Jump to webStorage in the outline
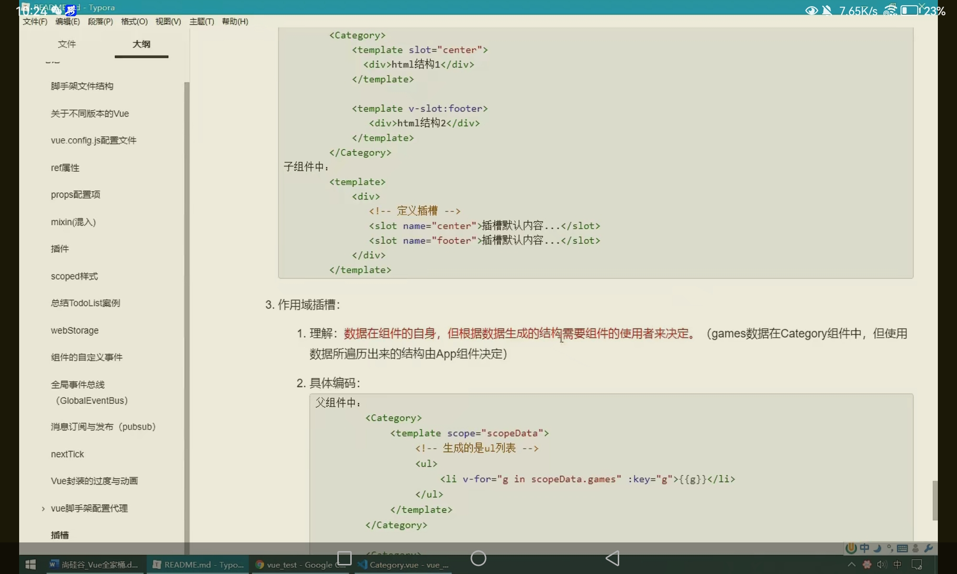The image size is (957, 574). [75, 331]
